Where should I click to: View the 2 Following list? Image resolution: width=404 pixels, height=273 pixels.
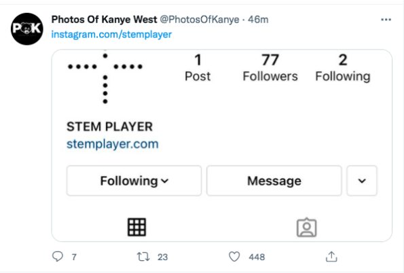click(343, 68)
